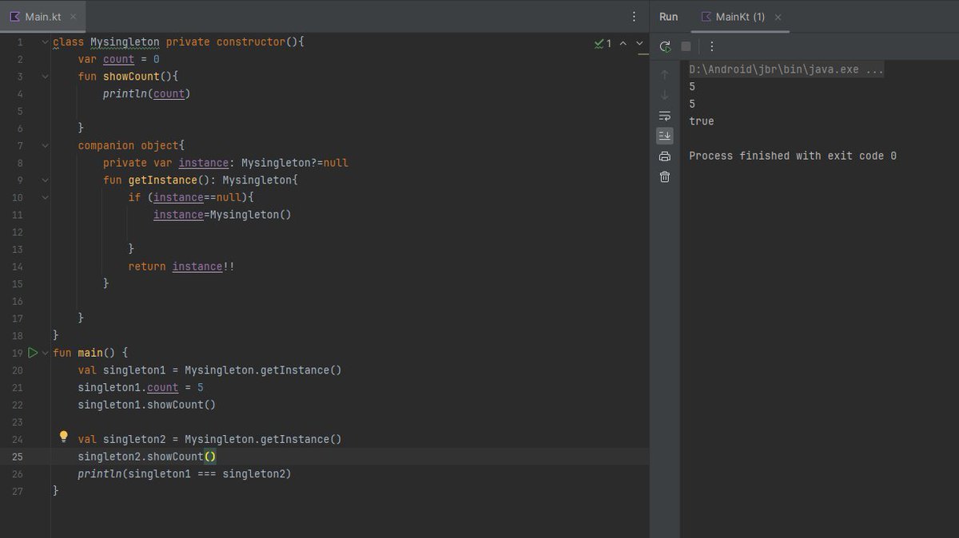Toggle Soft-Wrap in the run console

point(665,116)
